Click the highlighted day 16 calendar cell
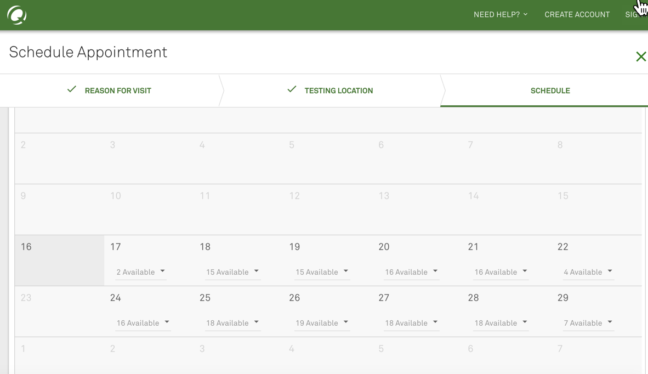This screenshot has height=374, width=648. [59, 260]
